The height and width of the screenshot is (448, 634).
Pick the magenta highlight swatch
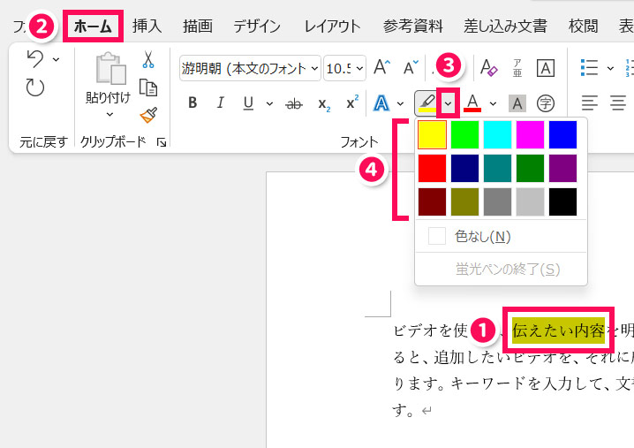tap(530, 135)
